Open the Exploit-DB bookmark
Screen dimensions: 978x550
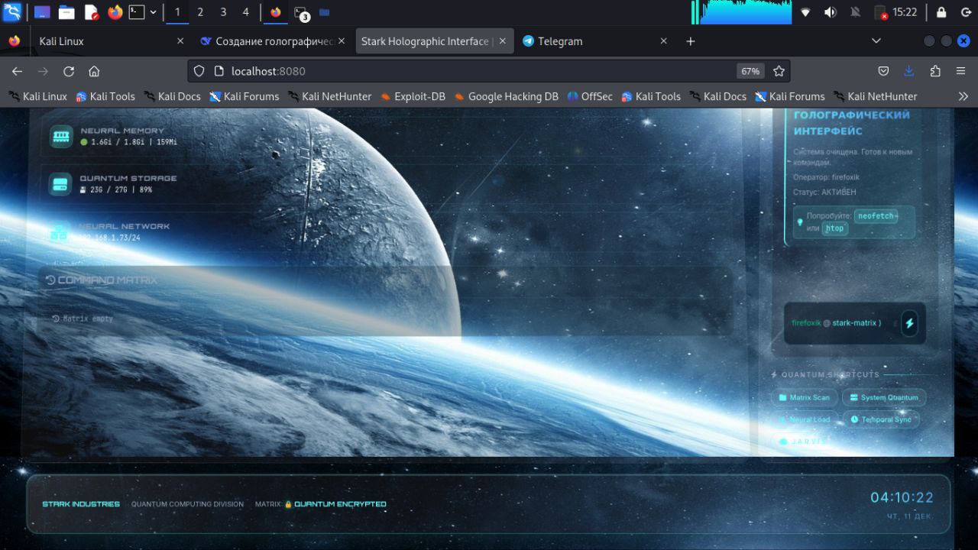[413, 96]
